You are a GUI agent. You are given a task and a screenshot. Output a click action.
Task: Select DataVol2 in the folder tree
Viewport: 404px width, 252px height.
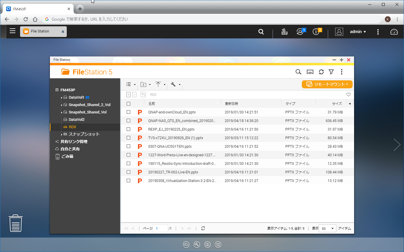[x=76, y=120]
